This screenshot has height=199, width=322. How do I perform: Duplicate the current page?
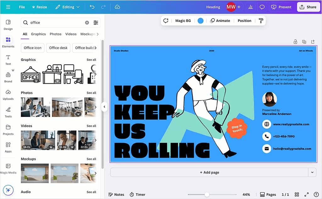(x=304, y=41)
